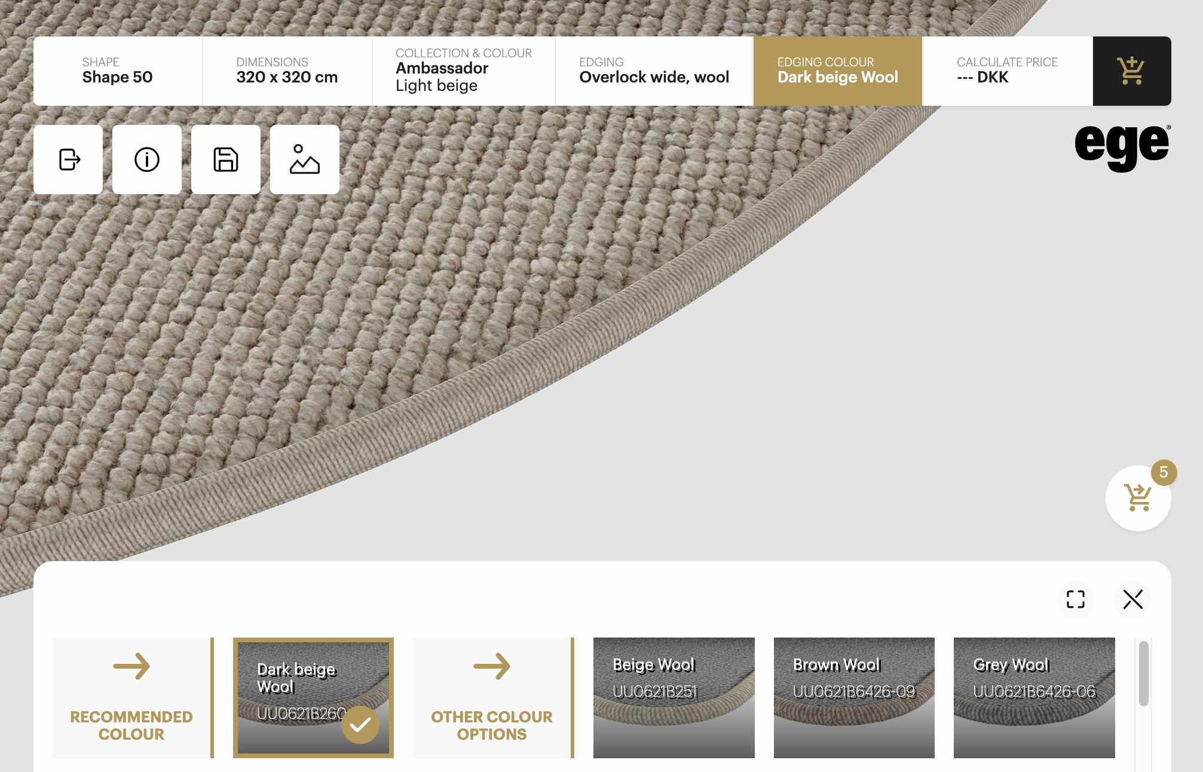
Task: Choose the Brown Wool edging swatch
Action: (854, 697)
